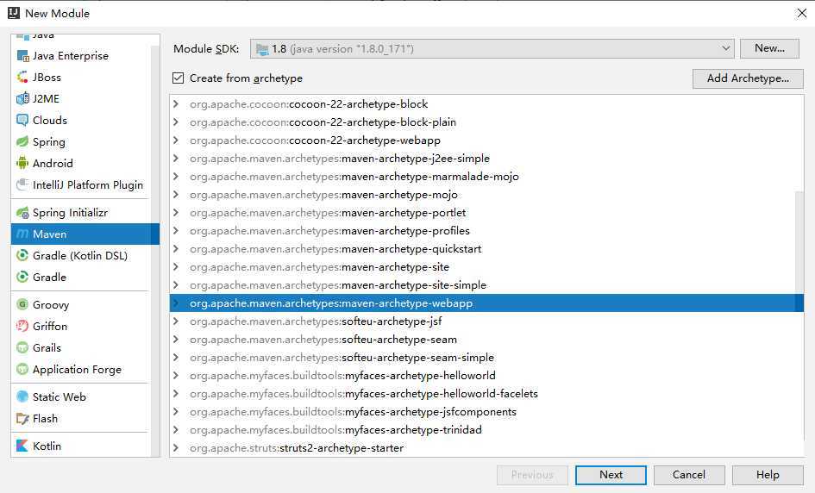Click the Groovy icon

pyautogui.click(x=22, y=304)
